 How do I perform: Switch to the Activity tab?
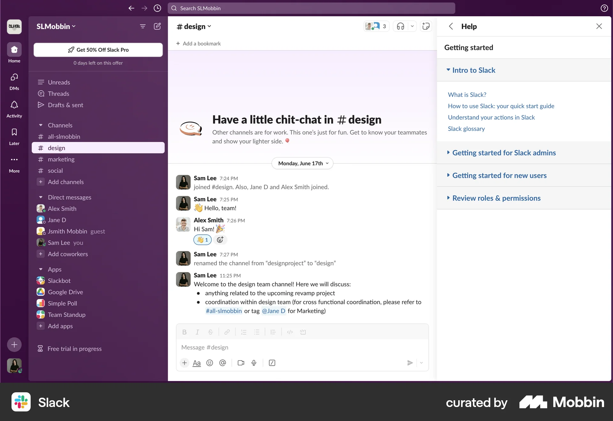[14, 108]
